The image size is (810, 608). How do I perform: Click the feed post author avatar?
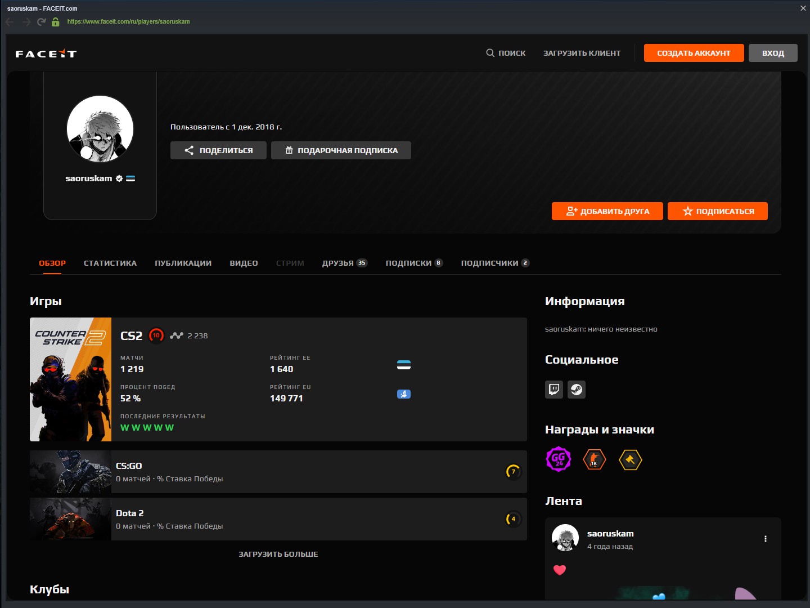coord(565,538)
